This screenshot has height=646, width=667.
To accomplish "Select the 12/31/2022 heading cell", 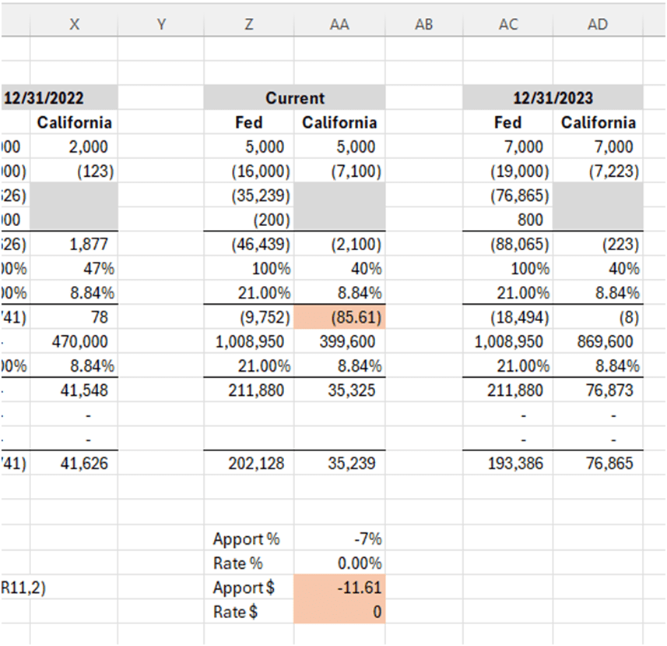I will (58, 98).
